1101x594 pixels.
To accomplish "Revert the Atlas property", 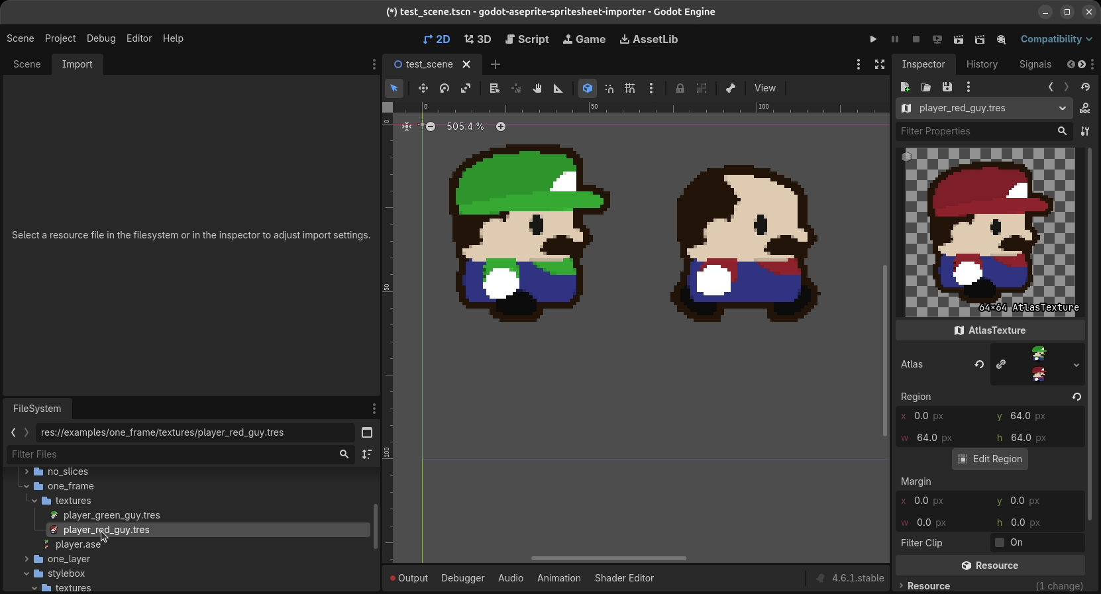I will (x=979, y=364).
